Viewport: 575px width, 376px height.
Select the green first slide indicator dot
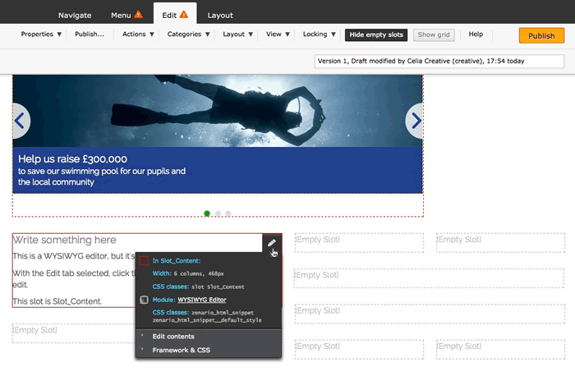[x=207, y=213]
